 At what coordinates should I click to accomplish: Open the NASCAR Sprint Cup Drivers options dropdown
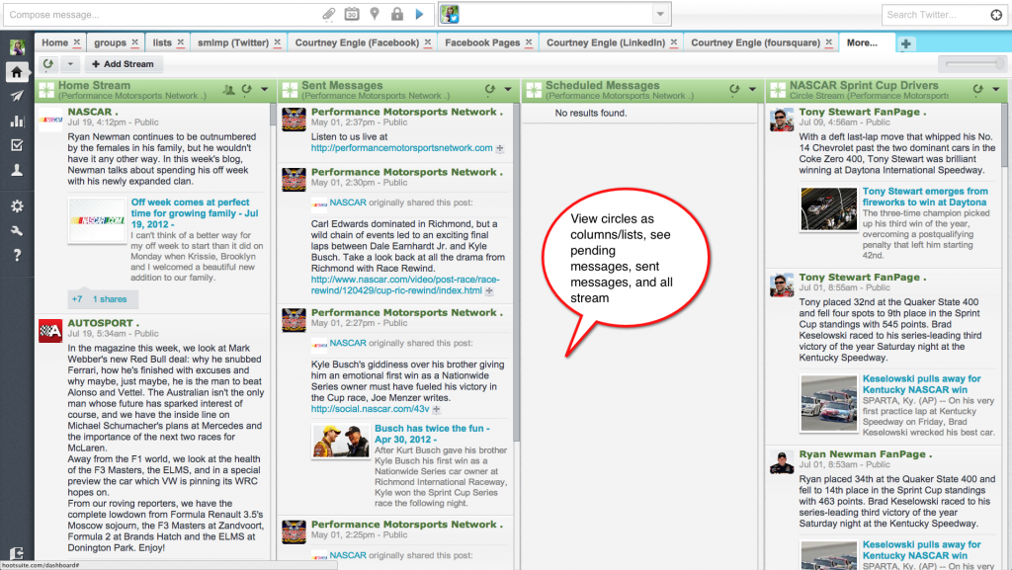[x=996, y=89]
